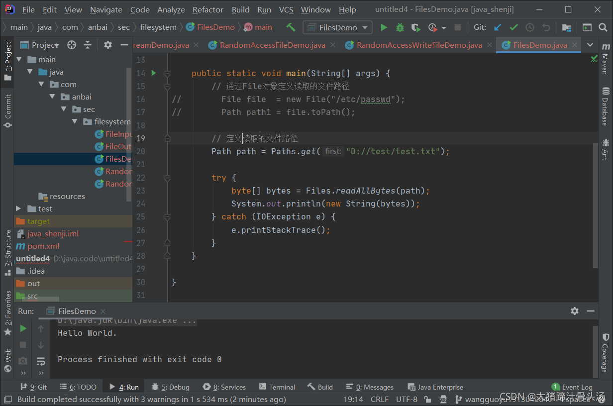
Task: Toggle soft-wrap in the Run console
Action: pos(41,361)
